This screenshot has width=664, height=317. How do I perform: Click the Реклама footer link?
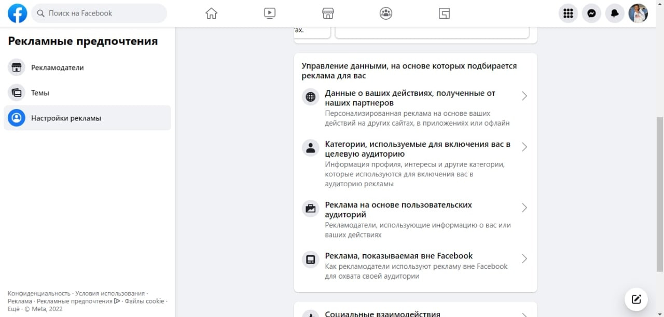point(20,301)
